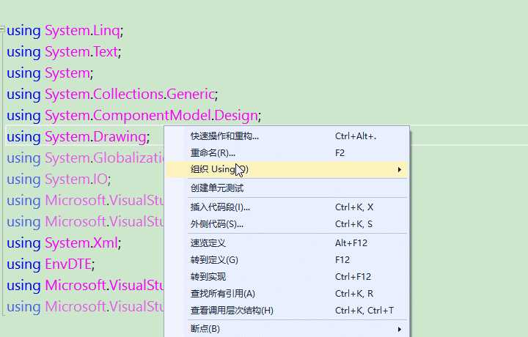The height and width of the screenshot is (337, 528).
Task: Choose 重命名(R) rename menu item
Action: tap(287, 153)
